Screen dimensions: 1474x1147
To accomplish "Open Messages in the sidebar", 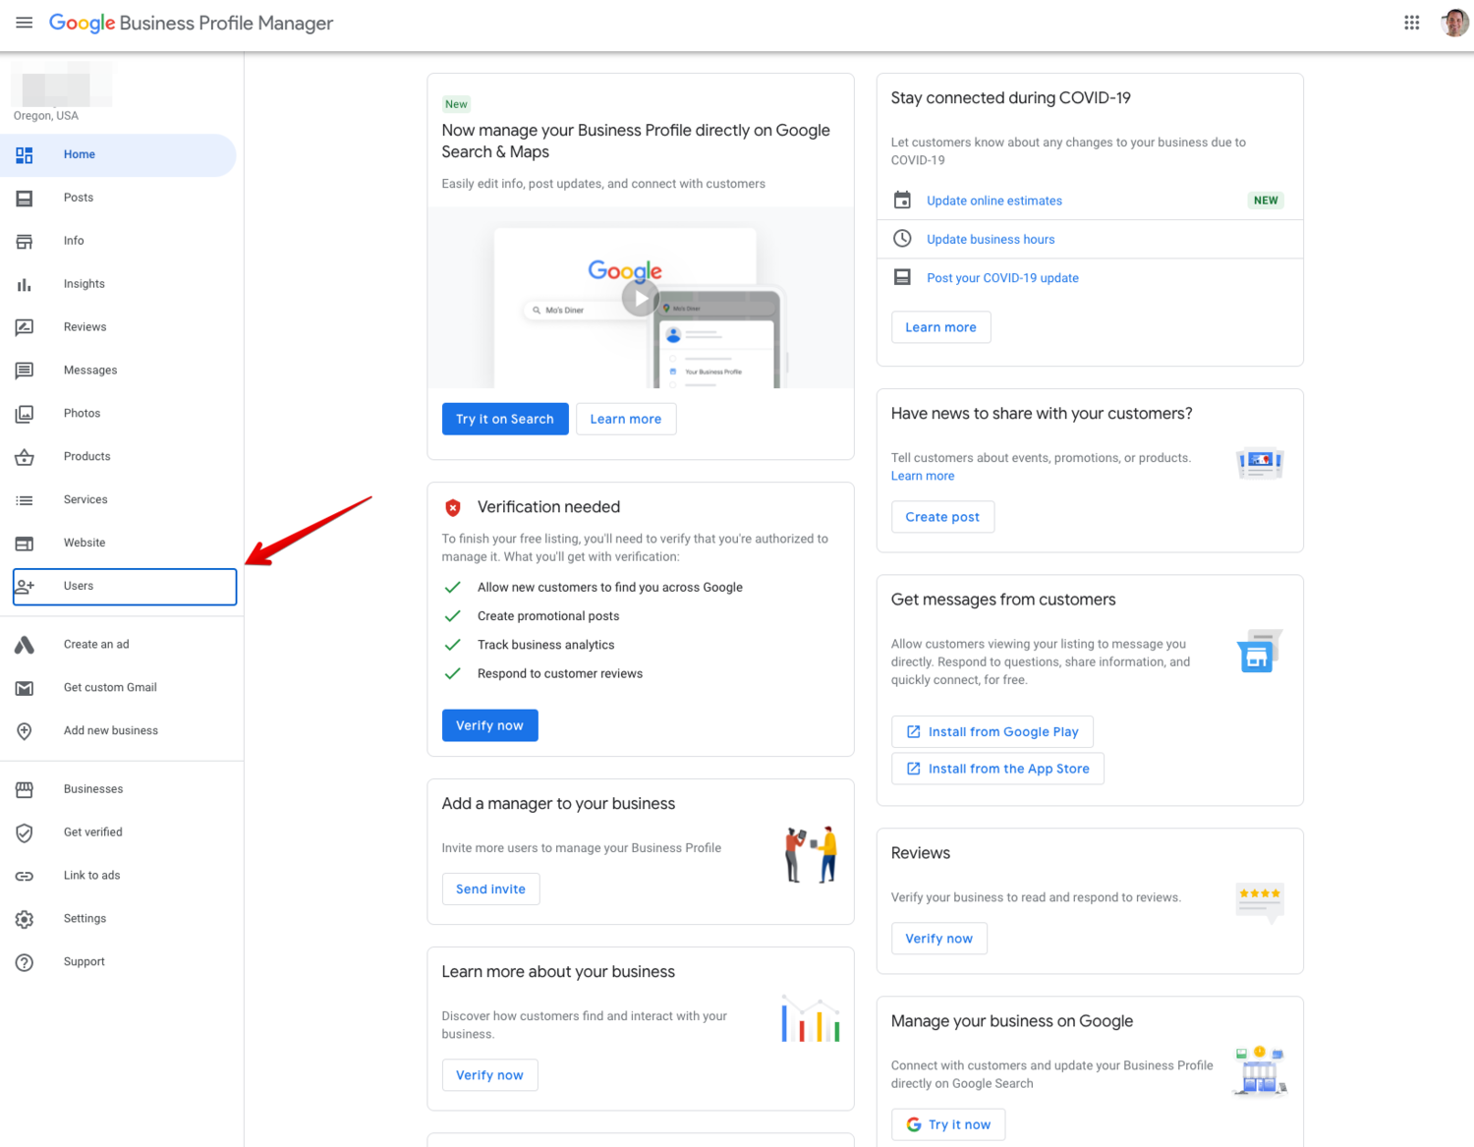I will (x=118, y=371).
